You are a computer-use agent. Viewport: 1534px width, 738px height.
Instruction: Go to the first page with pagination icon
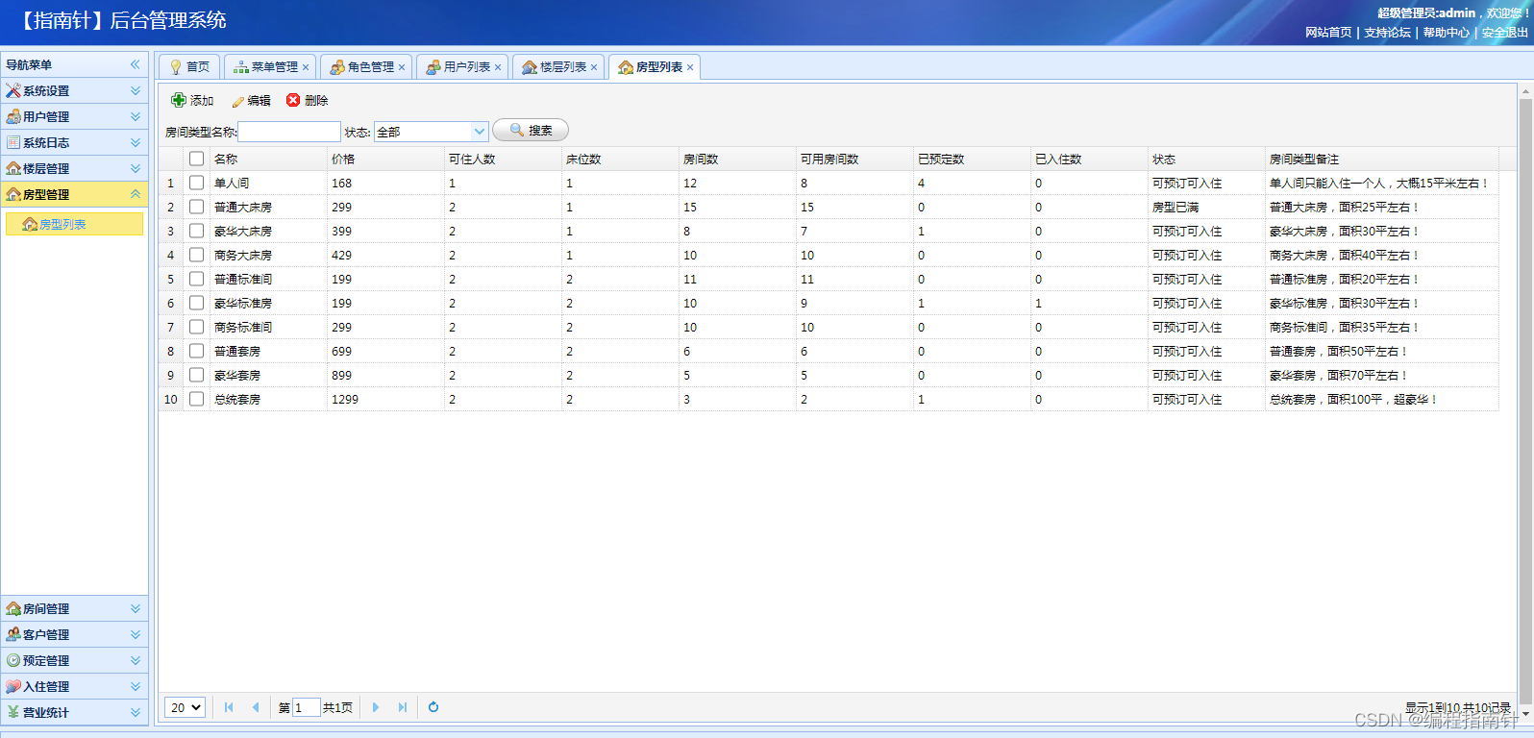tap(229, 707)
